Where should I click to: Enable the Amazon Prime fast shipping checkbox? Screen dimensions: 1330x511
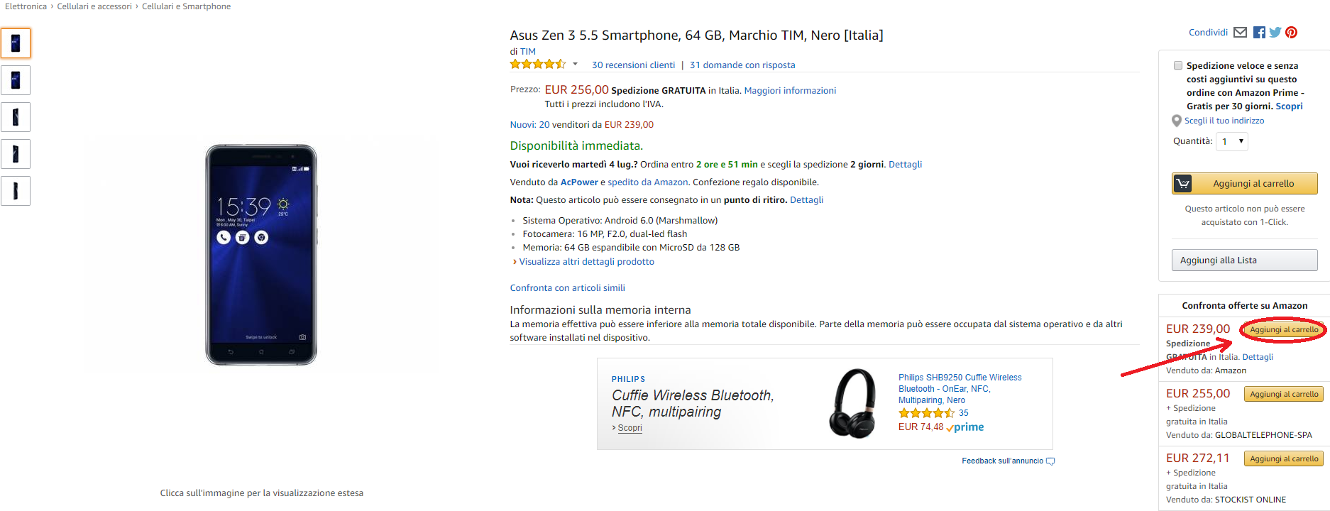tap(1177, 65)
